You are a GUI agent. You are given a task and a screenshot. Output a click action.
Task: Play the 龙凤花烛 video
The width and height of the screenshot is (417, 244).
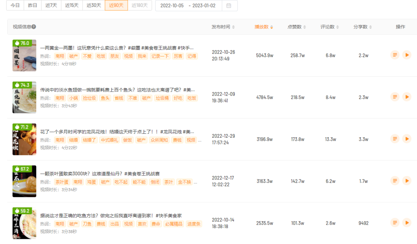(x=407, y=139)
